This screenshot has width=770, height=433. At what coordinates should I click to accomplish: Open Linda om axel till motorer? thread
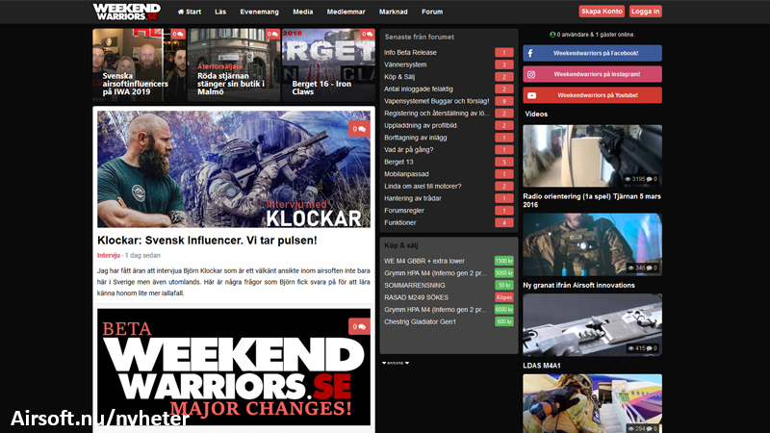423,186
